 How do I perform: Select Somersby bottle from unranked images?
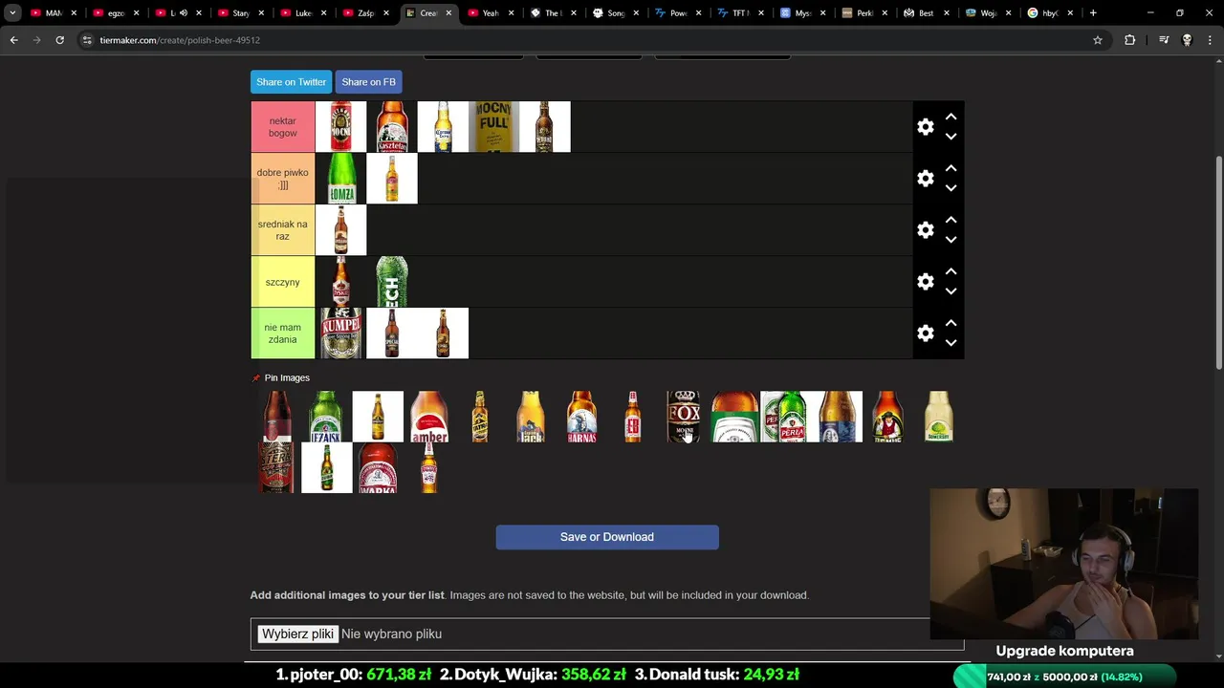[938, 417]
